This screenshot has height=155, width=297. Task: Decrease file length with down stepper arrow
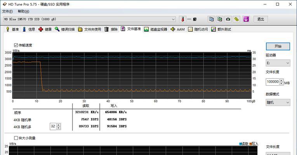point(281,84)
